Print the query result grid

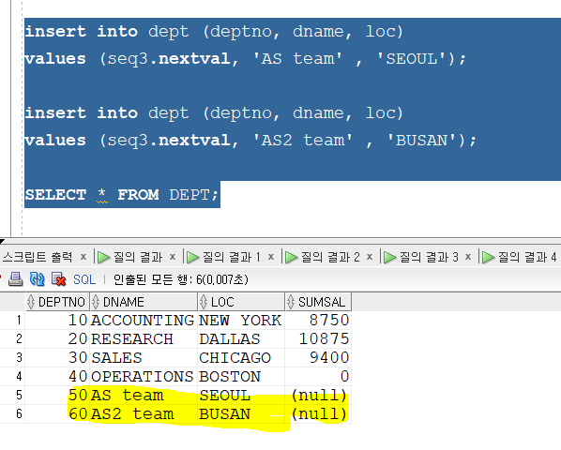15,279
